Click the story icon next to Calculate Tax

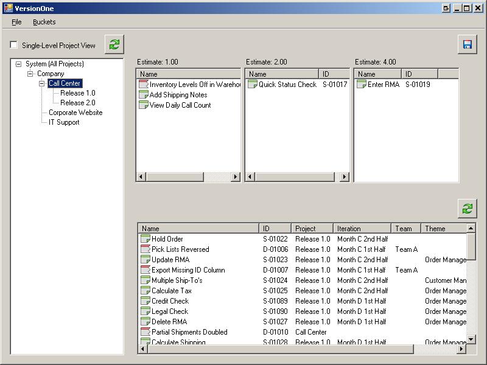(145, 290)
